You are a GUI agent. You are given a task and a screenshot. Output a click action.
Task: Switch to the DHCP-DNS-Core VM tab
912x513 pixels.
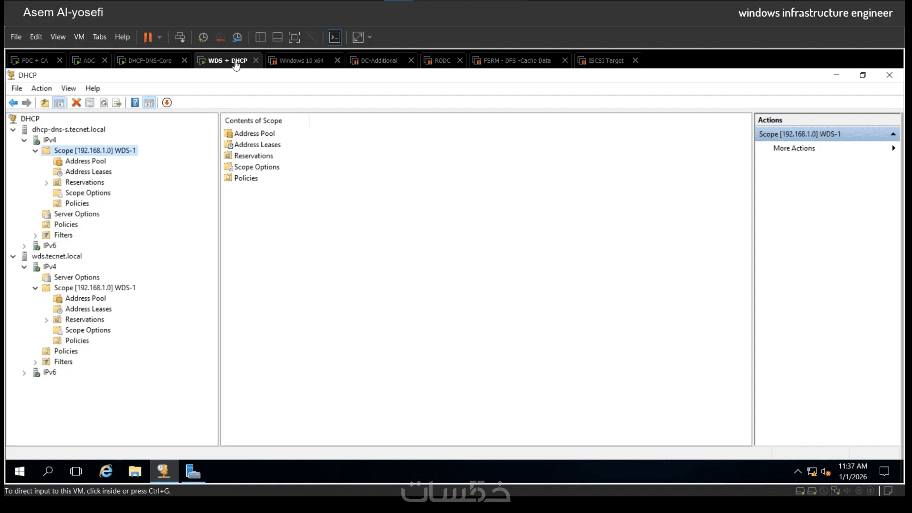point(150,60)
